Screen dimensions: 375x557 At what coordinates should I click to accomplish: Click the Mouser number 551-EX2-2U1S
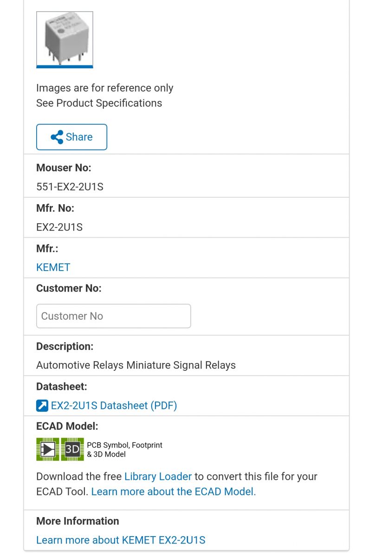click(70, 187)
